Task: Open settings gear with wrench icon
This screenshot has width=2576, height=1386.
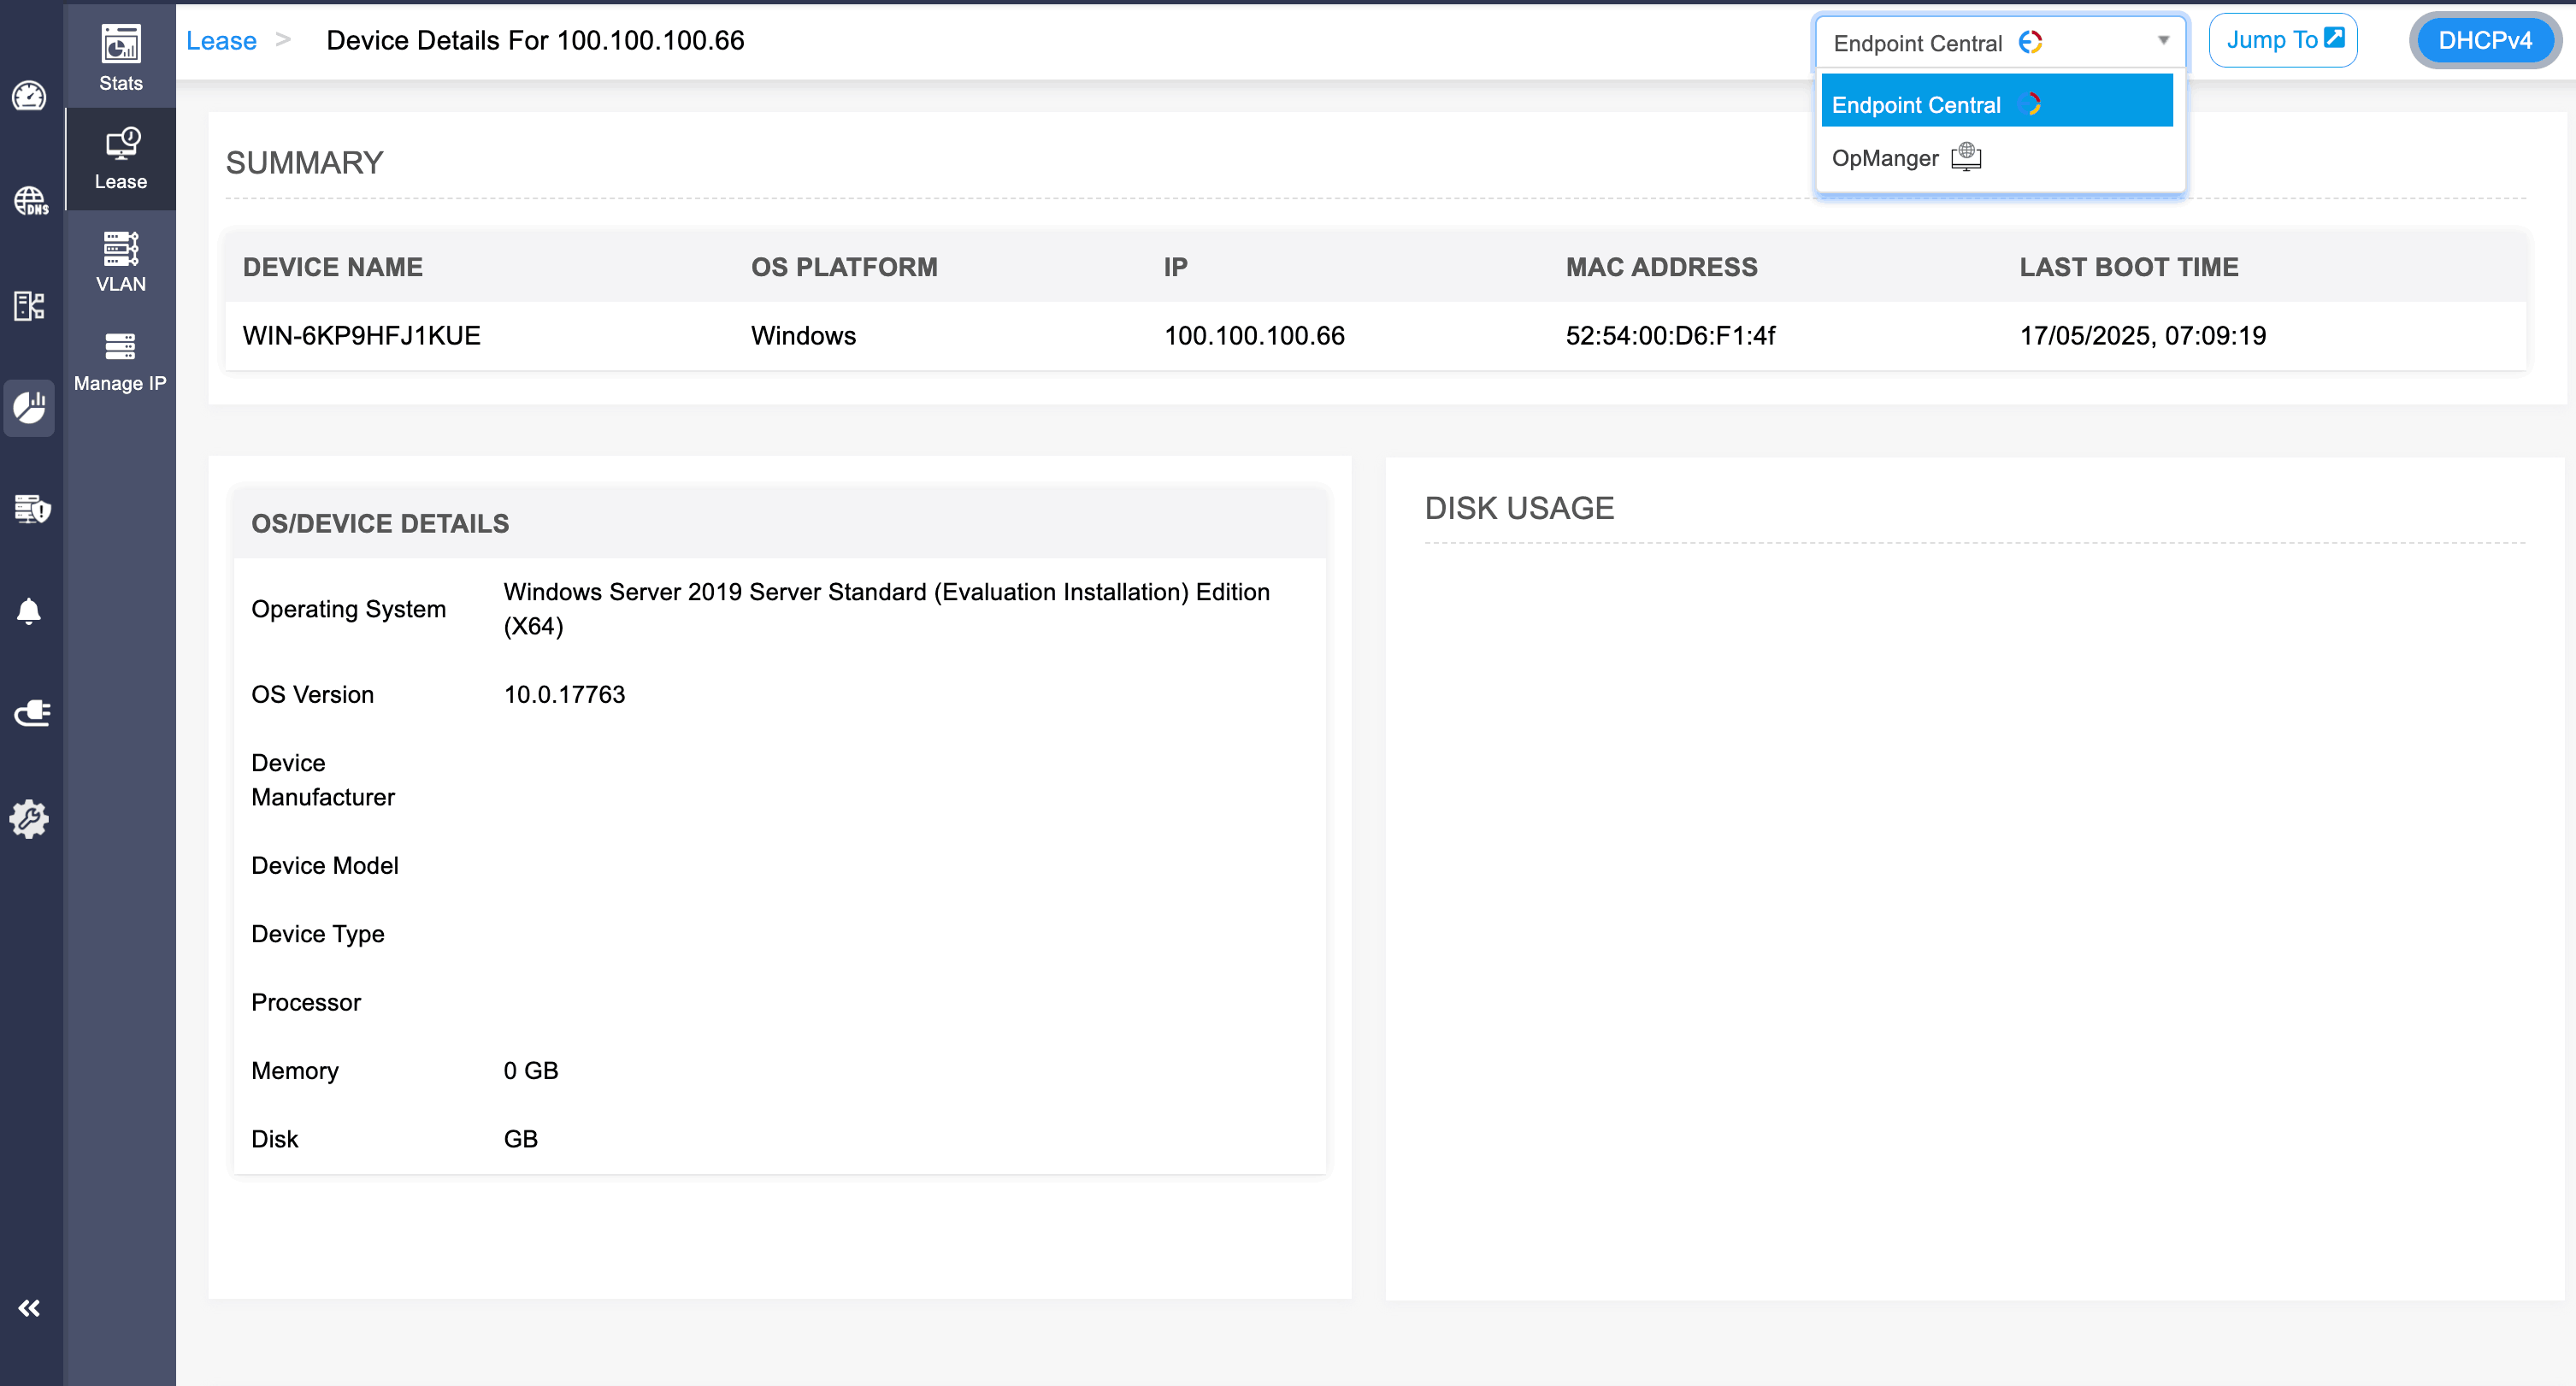Action: point(29,818)
